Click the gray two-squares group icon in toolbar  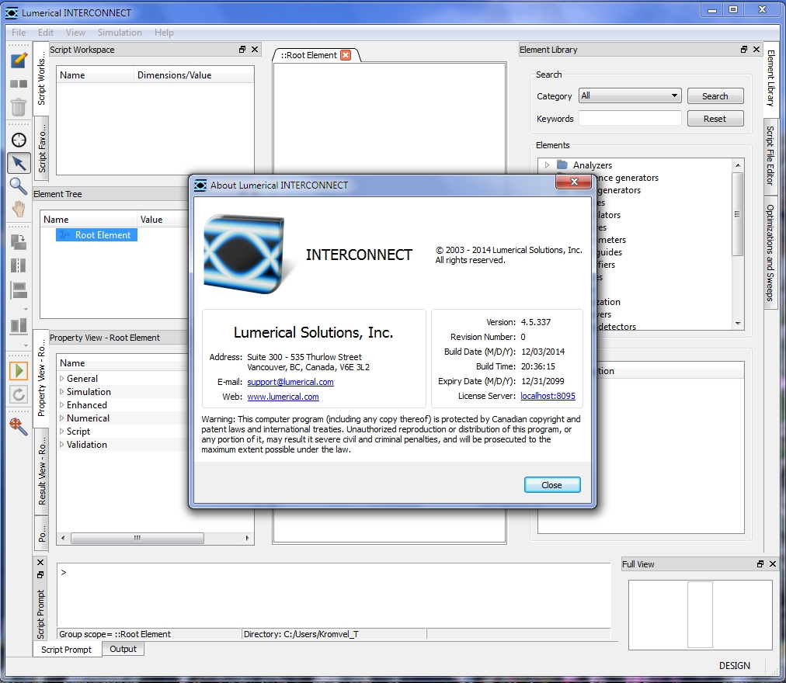19,84
